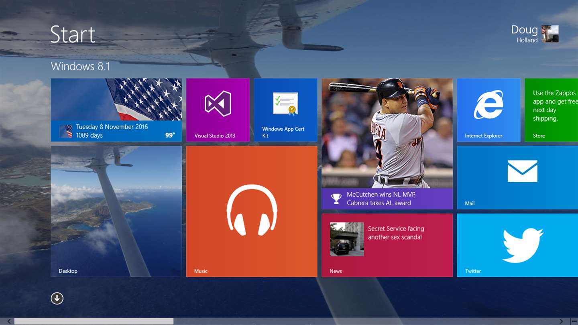578x325 pixels.
Task: Zoom out using the minus button
Action: (574, 321)
